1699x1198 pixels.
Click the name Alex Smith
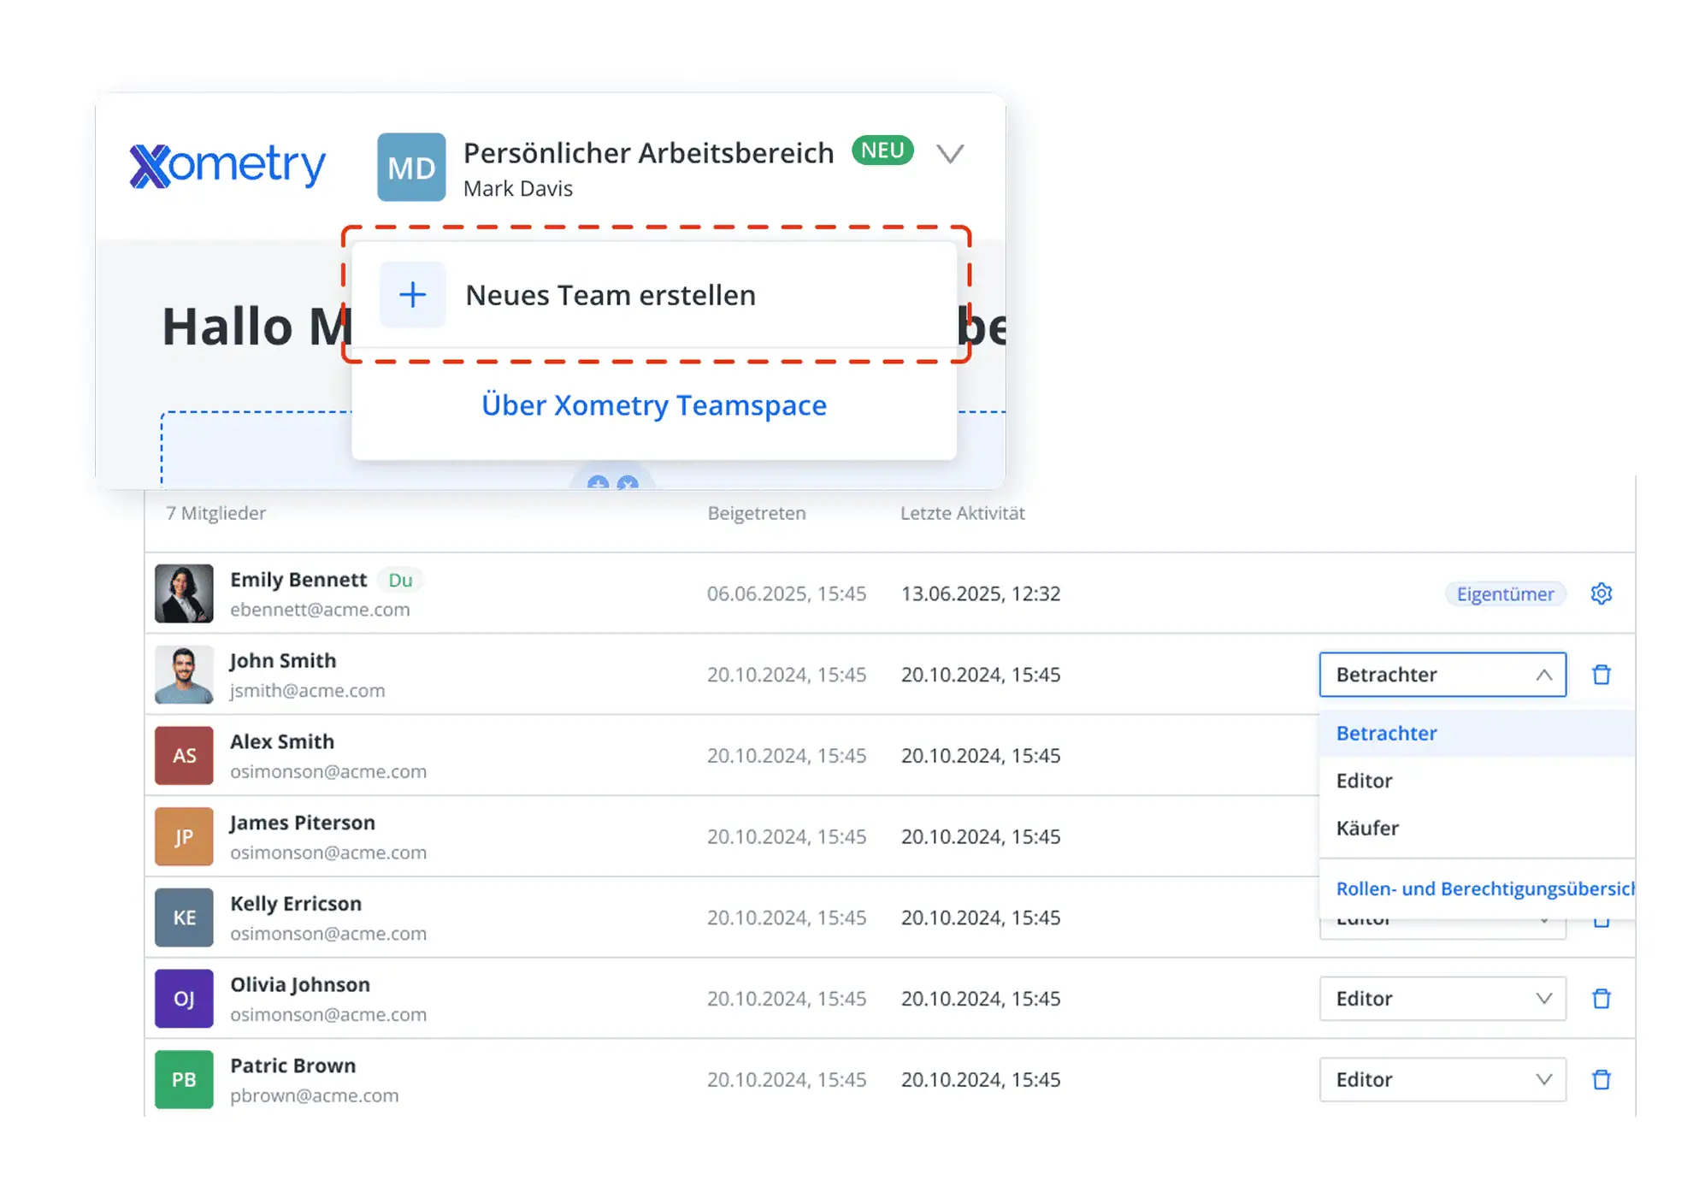pos(282,742)
